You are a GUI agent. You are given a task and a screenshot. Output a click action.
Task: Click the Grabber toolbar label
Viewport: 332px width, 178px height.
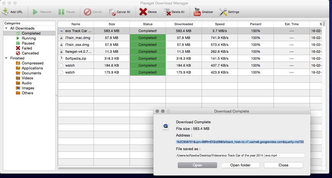[207, 12]
